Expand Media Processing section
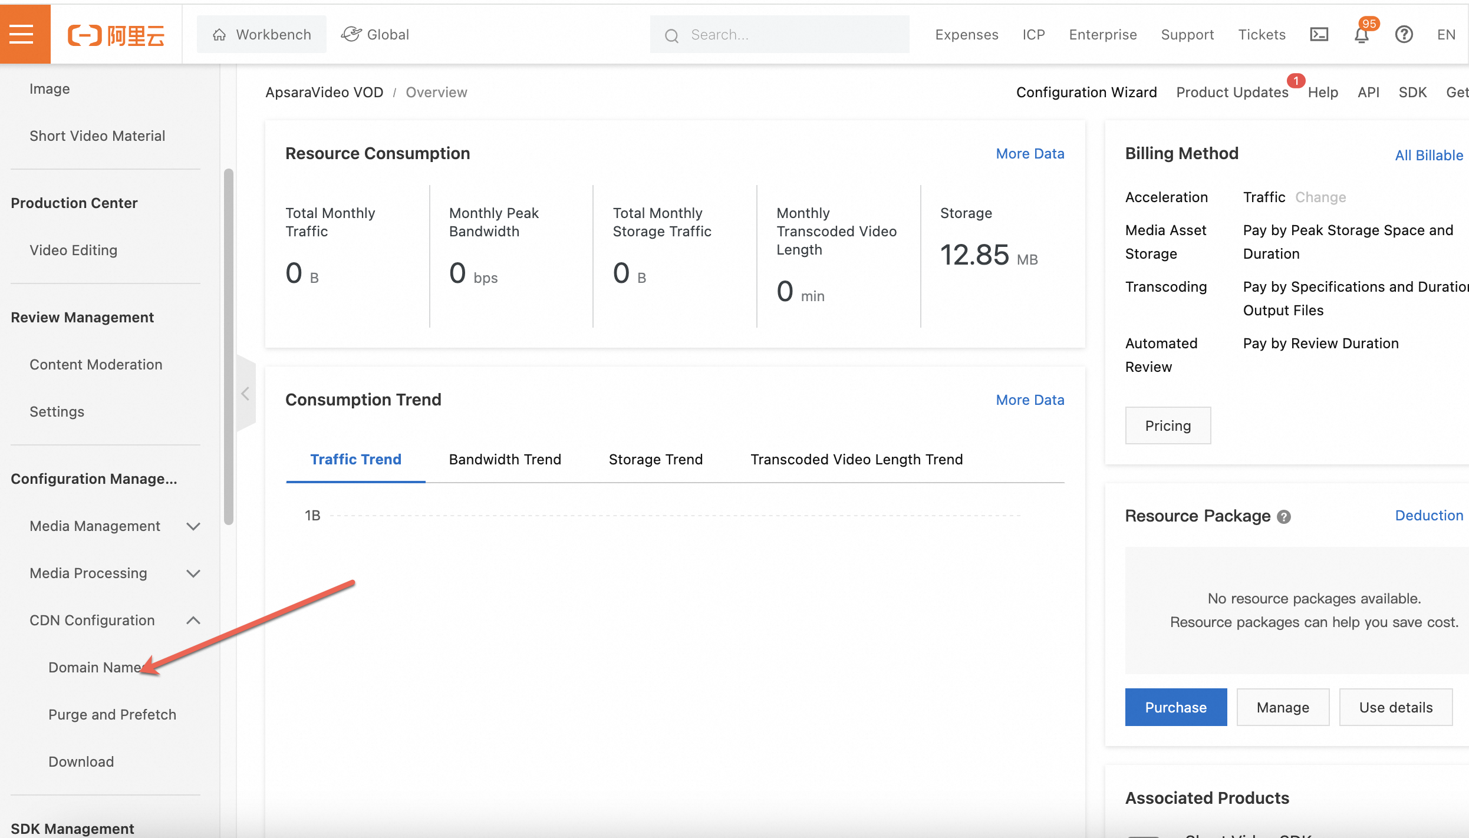Image resolution: width=1469 pixels, height=838 pixels. [115, 573]
